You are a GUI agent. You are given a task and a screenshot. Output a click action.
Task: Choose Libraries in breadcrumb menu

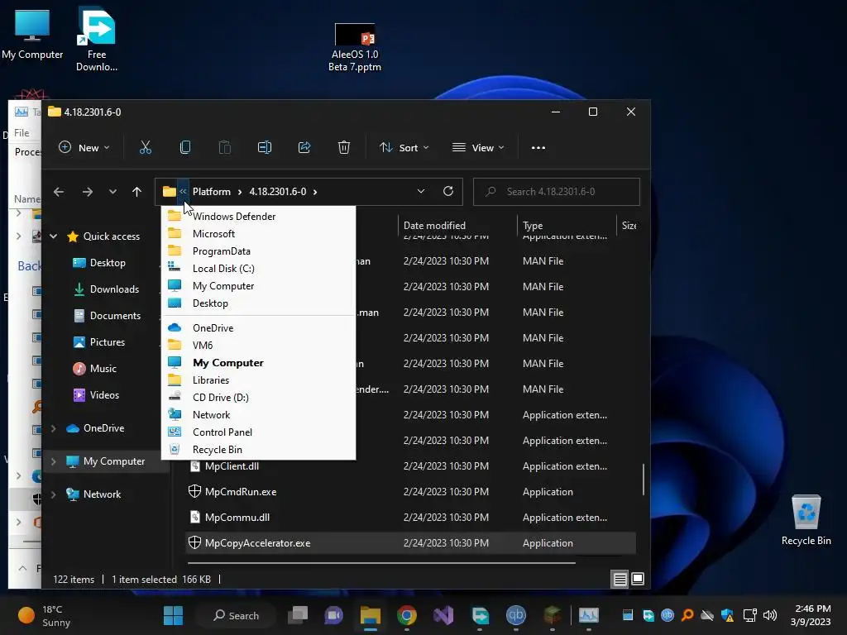click(x=258, y=380)
